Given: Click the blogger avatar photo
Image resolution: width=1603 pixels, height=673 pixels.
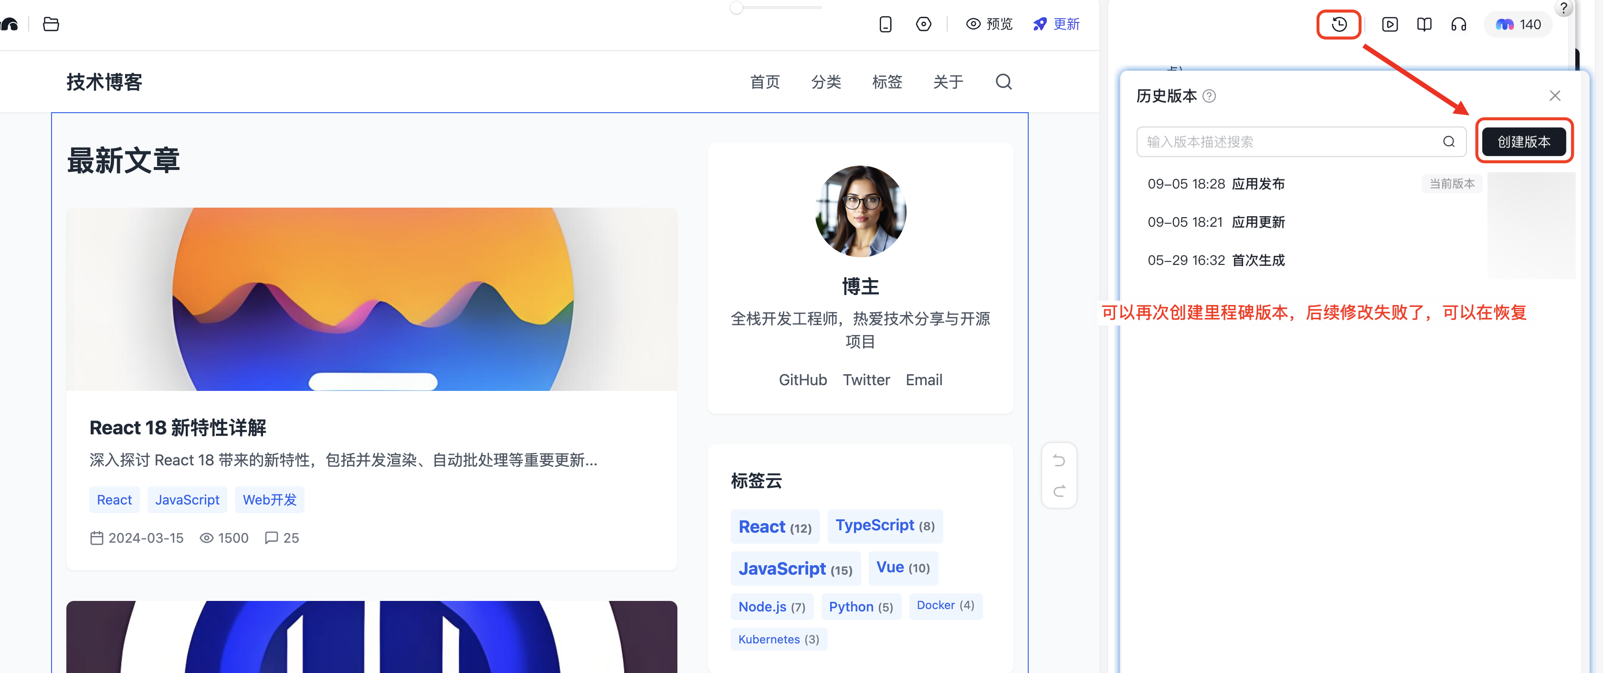Looking at the screenshot, I should 860,211.
